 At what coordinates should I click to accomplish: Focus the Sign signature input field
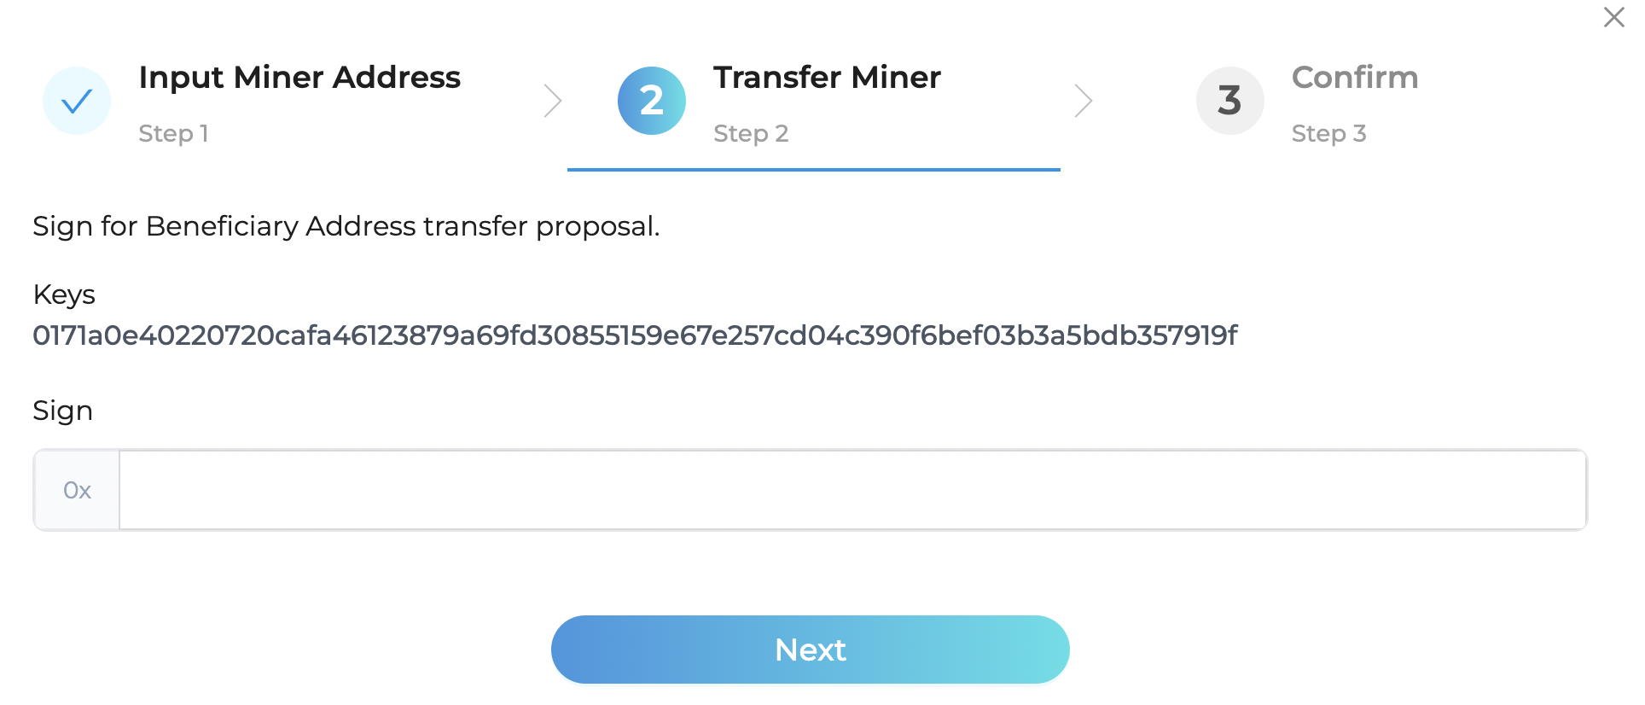pos(852,490)
